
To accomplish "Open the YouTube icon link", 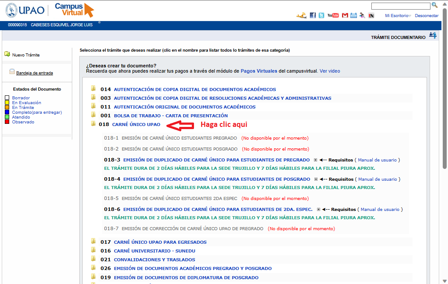I will [x=333, y=15].
